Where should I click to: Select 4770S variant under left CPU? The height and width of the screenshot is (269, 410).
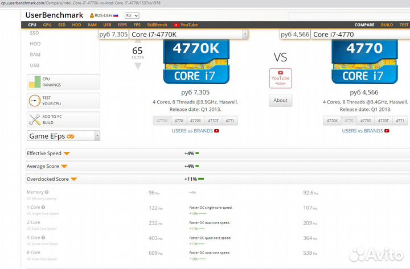coord(195,121)
